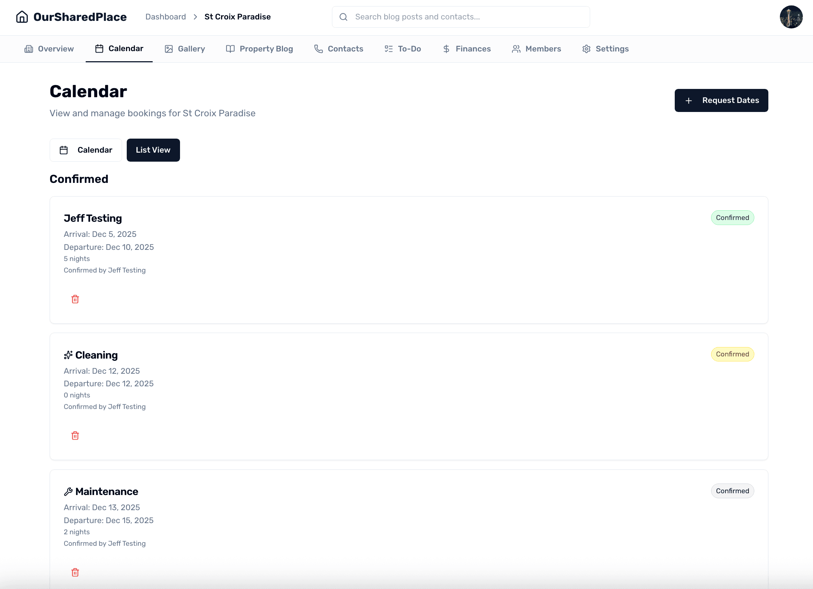This screenshot has height=589, width=813.
Task: Click the green Confirmed badge on Jeff Testing
Action: click(x=732, y=218)
